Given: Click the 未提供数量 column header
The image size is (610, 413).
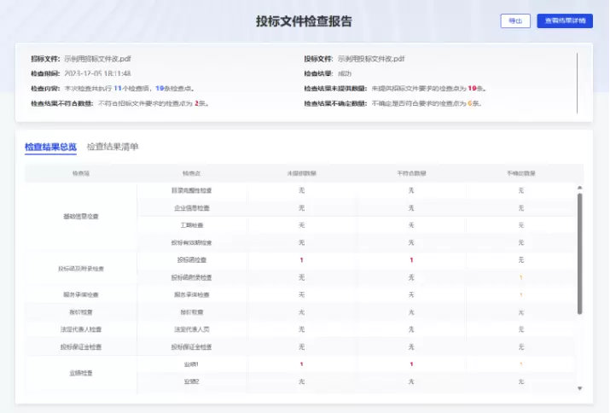Looking at the screenshot, I should 301,173.
